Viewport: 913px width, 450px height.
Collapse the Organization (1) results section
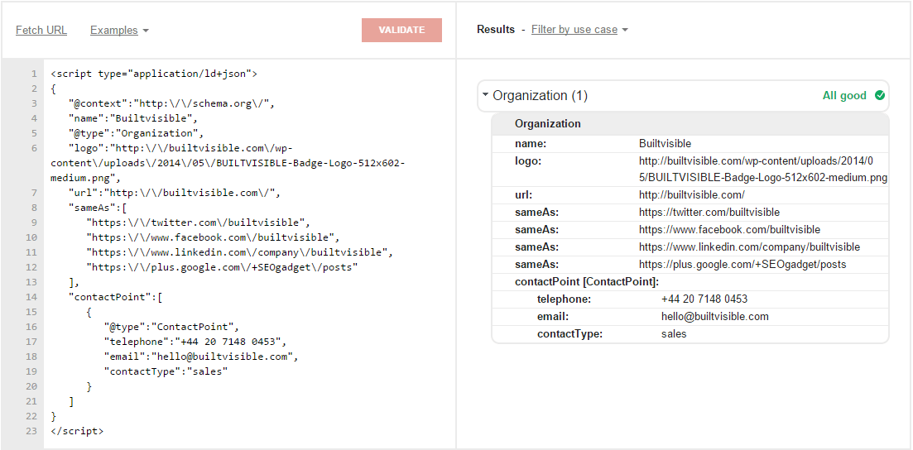pos(486,95)
